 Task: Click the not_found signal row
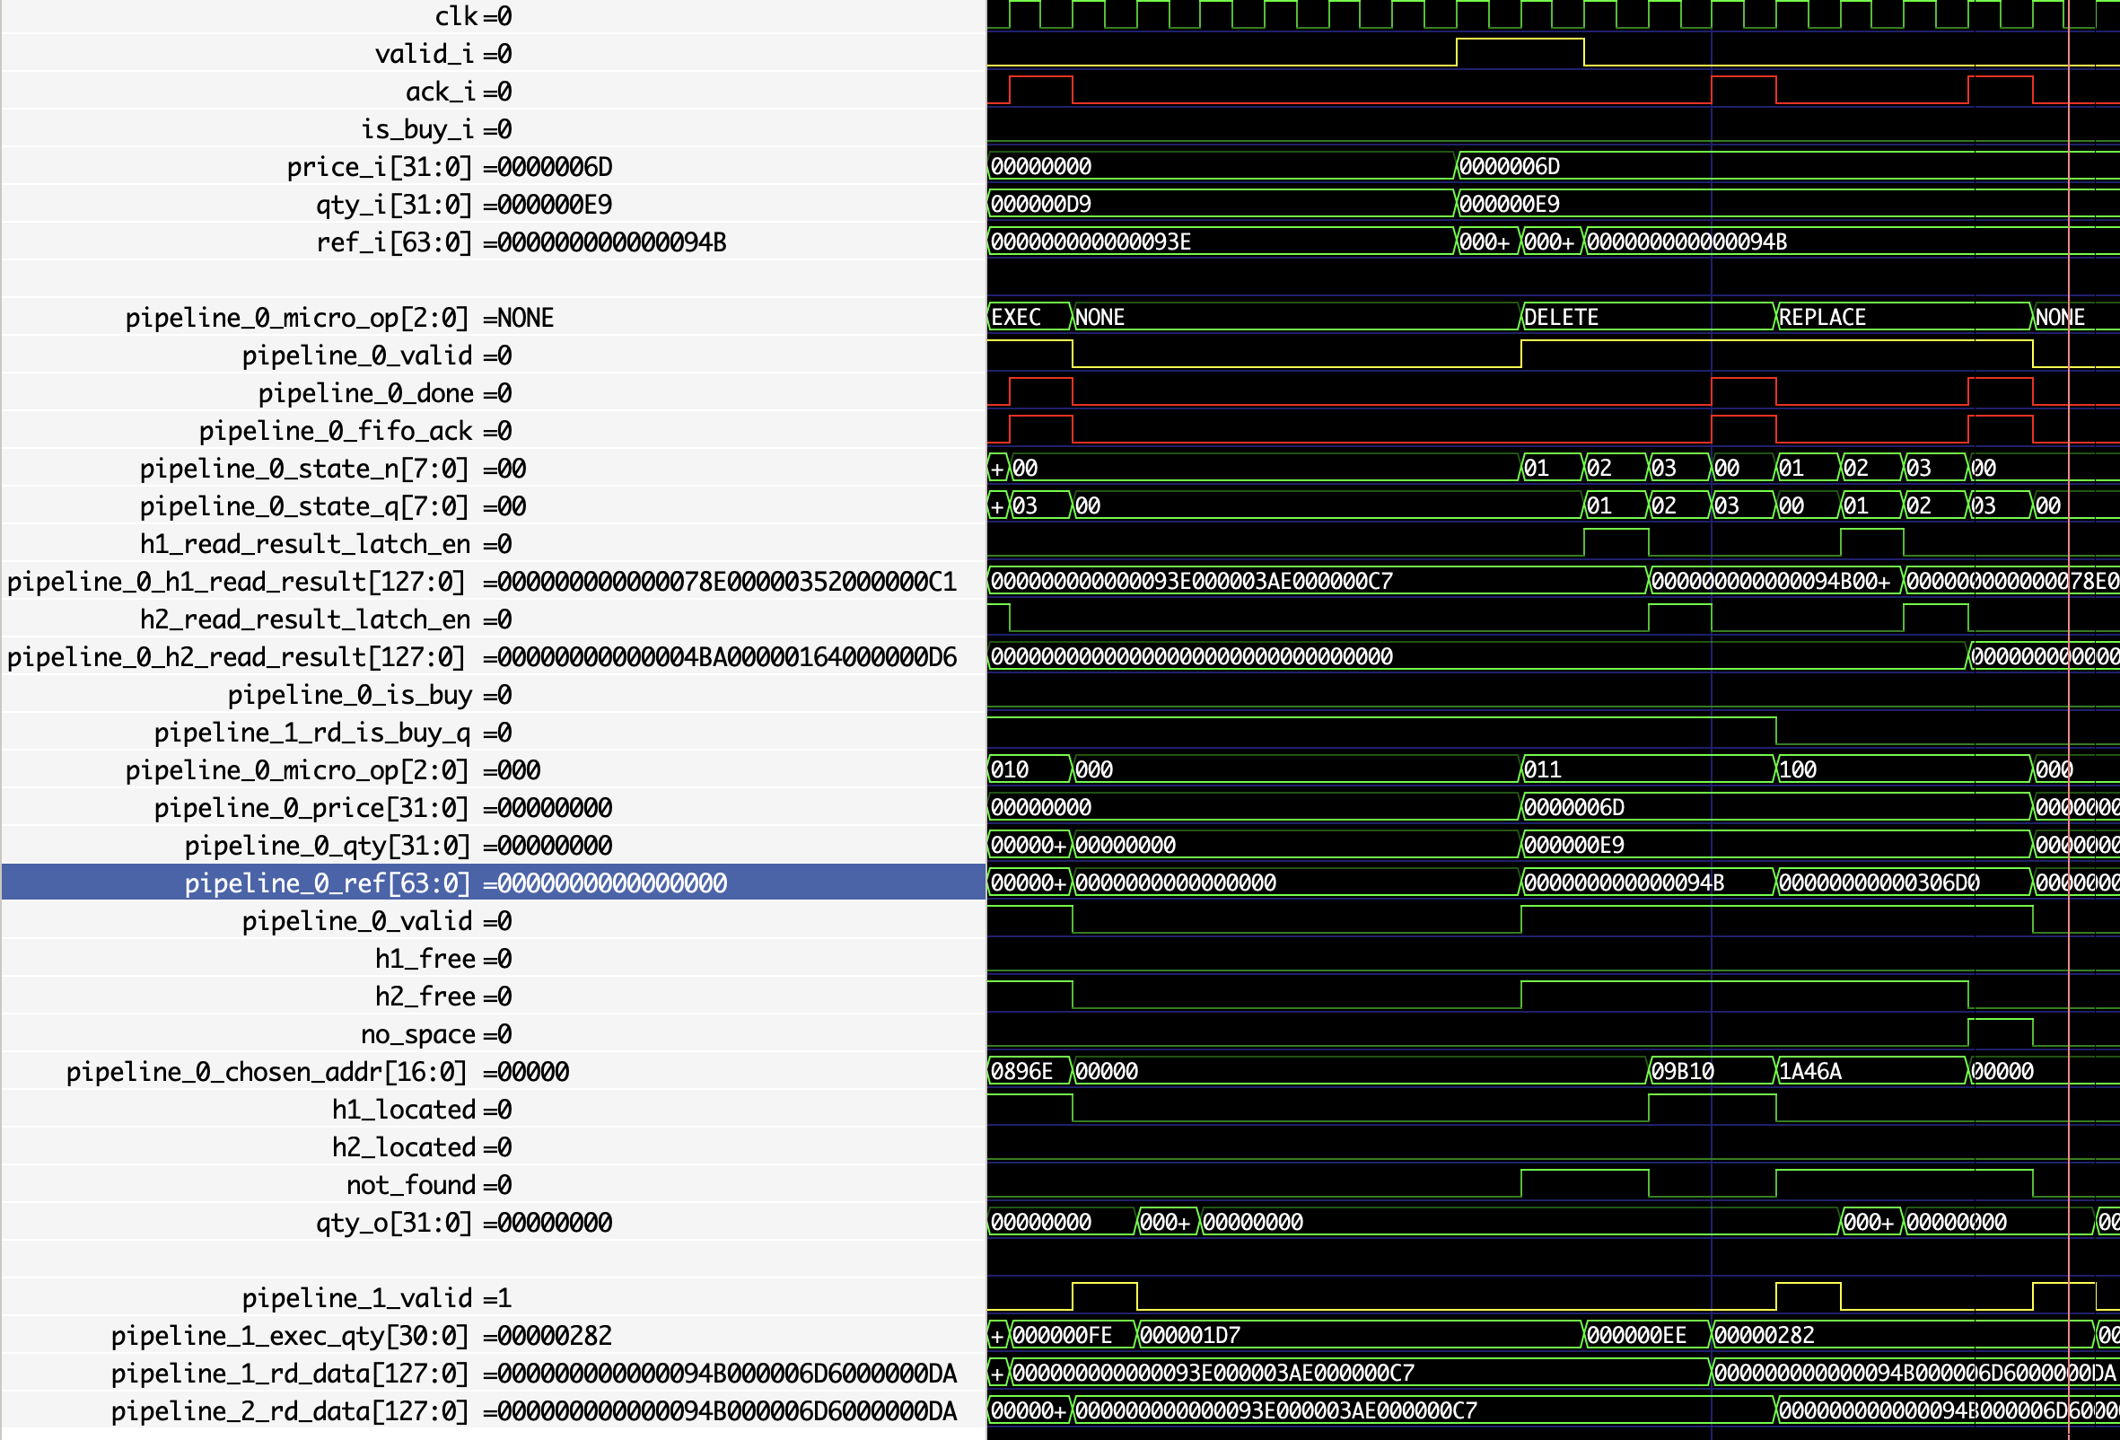[x=493, y=1184]
